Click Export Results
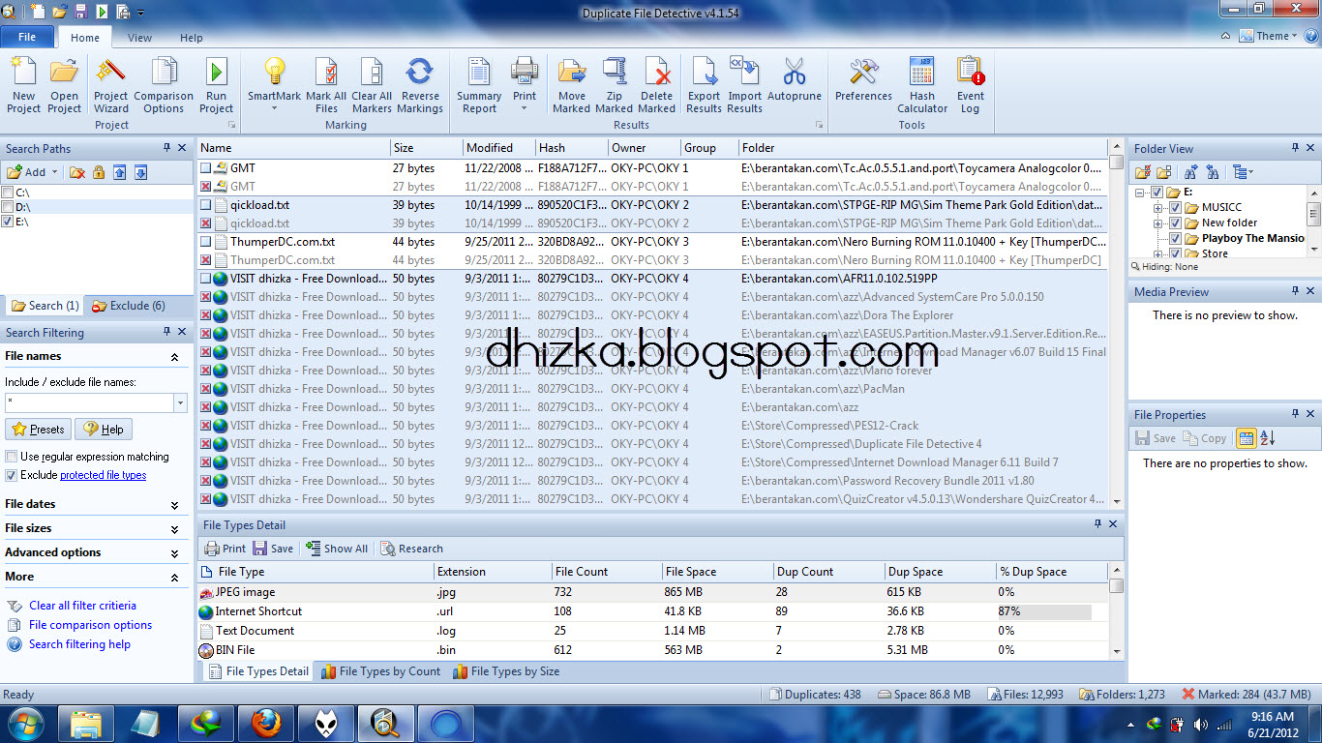The width and height of the screenshot is (1322, 743). pos(704,85)
